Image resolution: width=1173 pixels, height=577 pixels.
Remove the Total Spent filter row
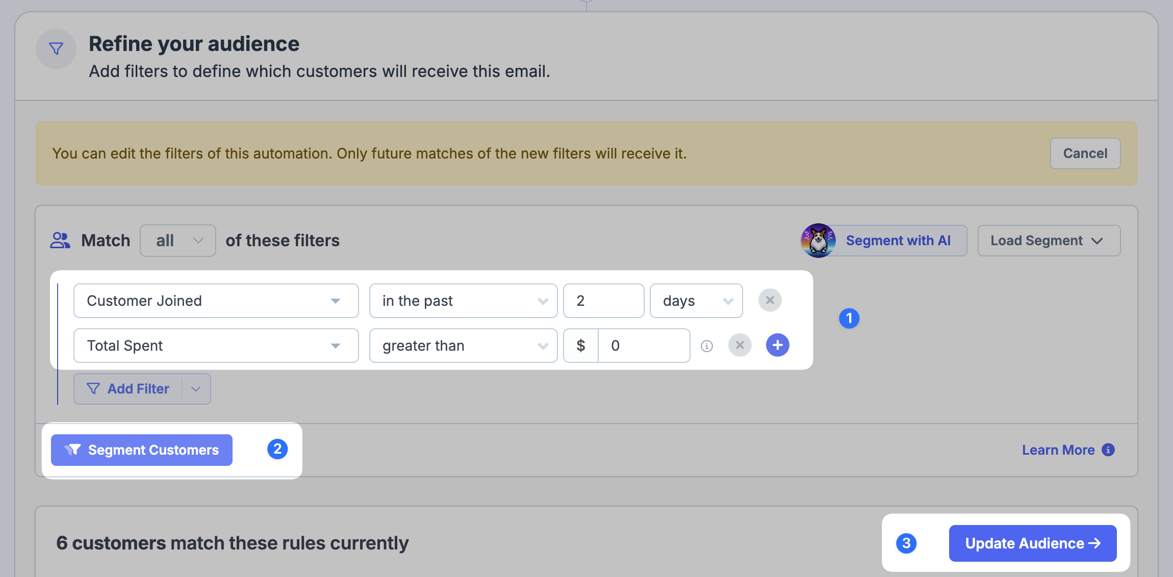740,345
